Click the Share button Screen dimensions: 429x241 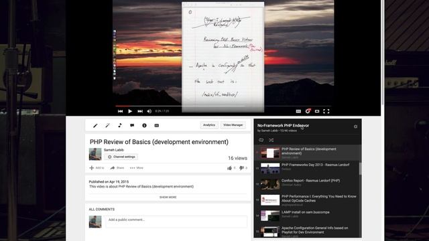point(117,168)
